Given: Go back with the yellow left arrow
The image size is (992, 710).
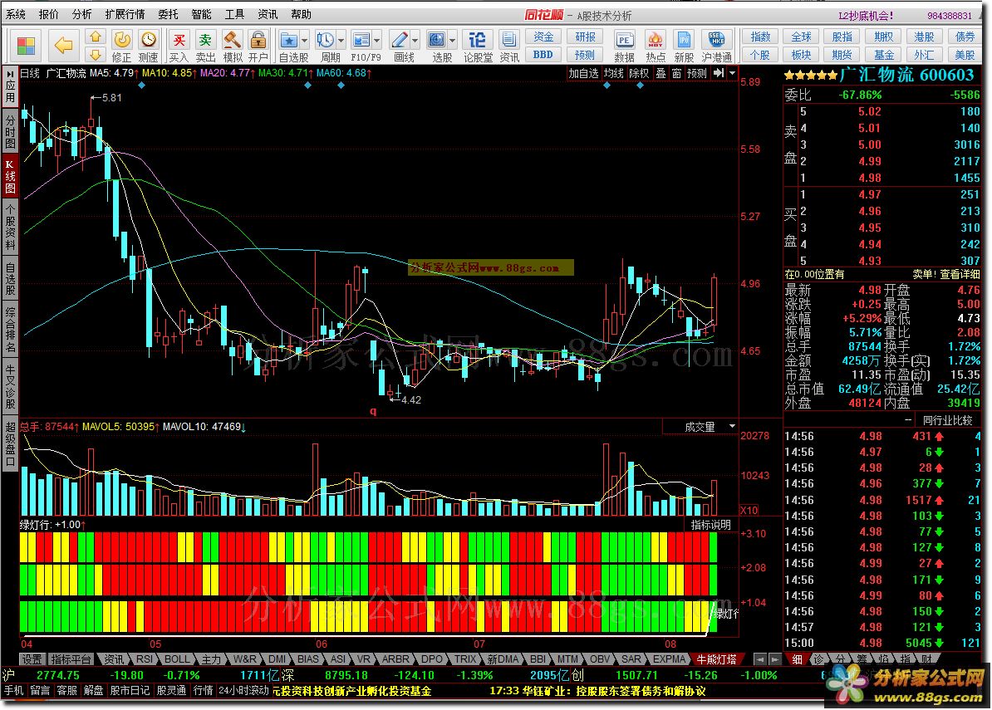Looking at the screenshot, I should click(x=63, y=45).
